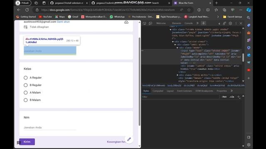Select the B Reguler radio option
This screenshot has height=149, width=266.
coord(26,85)
